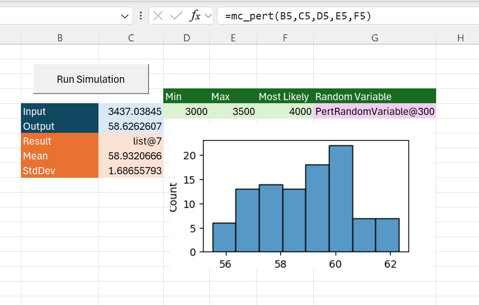Select the Input label cell
The width and height of the screenshot is (479, 305).
(60, 111)
